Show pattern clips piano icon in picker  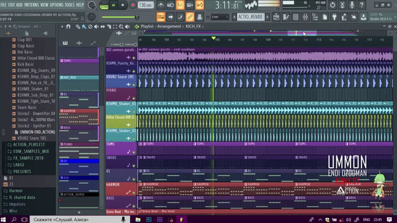pyautogui.click(x=65, y=43)
